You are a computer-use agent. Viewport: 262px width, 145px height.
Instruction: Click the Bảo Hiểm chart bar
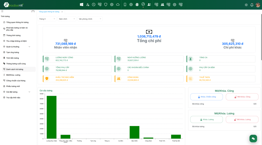(135, 132)
